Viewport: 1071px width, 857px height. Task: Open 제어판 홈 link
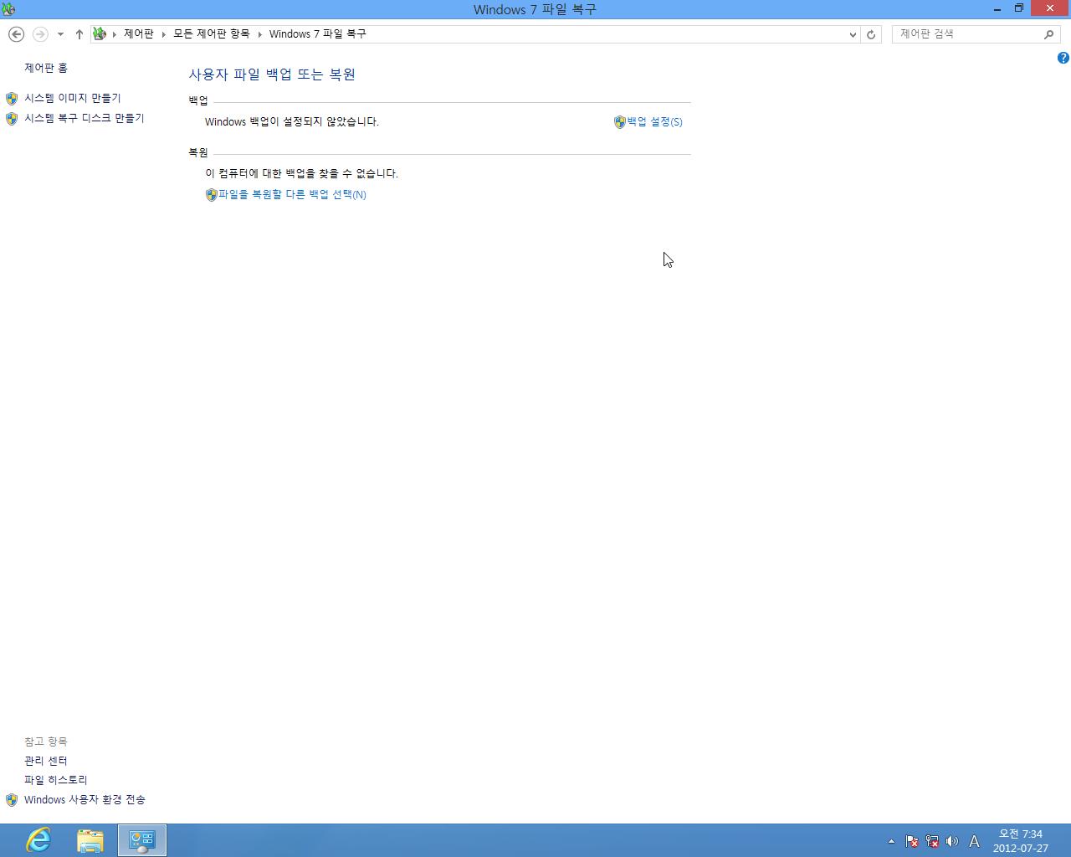coord(46,68)
